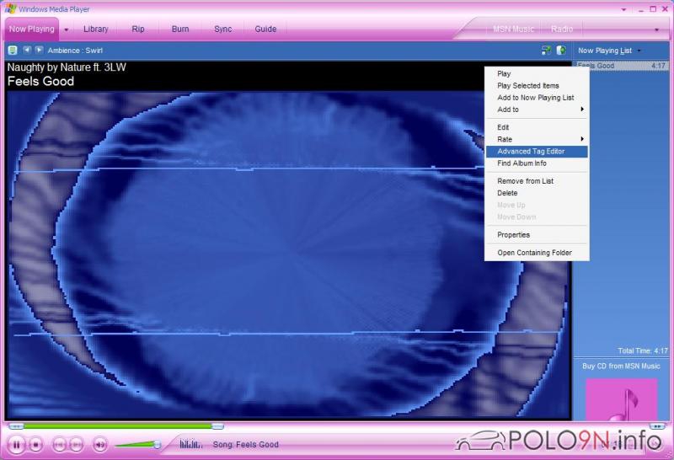Click the green-arrow icon left of Now Playing List
Image resolution: width=674 pixels, height=460 pixels.
click(x=561, y=51)
